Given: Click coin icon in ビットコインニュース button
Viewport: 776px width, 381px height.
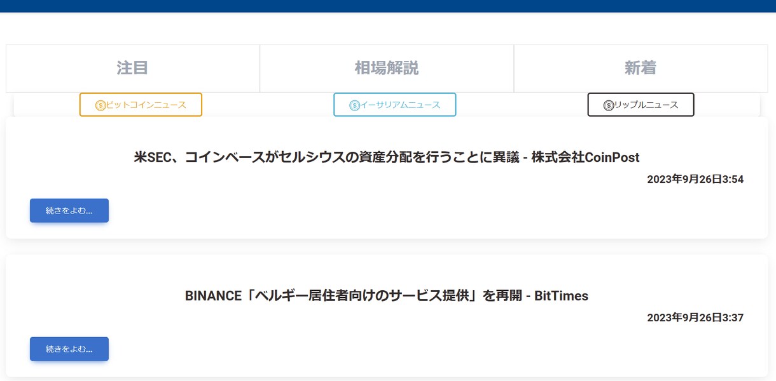Looking at the screenshot, I should point(100,105).
